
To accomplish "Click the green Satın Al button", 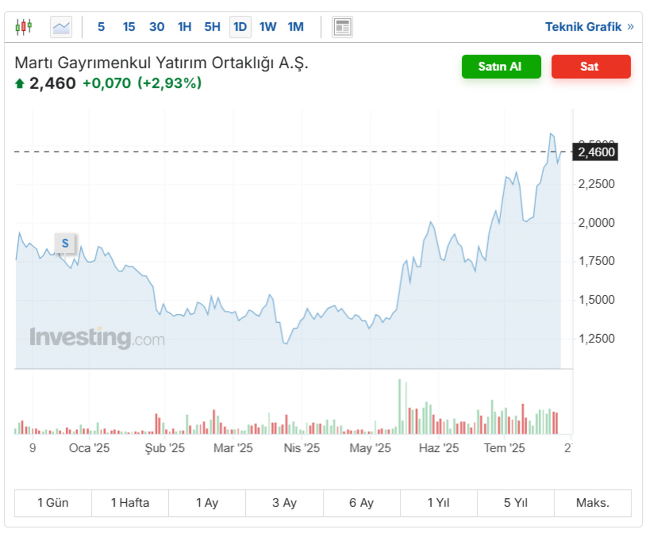I will pos(501,67).
